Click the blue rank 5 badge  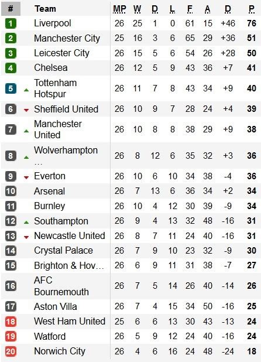point(11,88)
